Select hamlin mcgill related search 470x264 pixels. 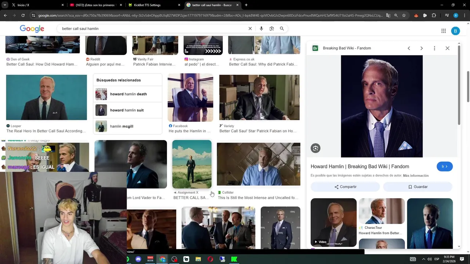tap(127, 126)
